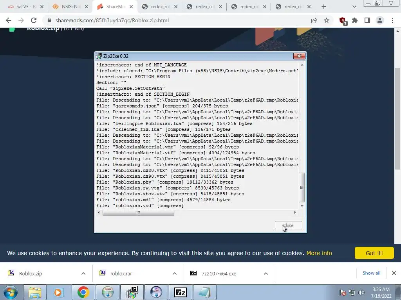Open the roblox.rar download item

pos(121,273)
